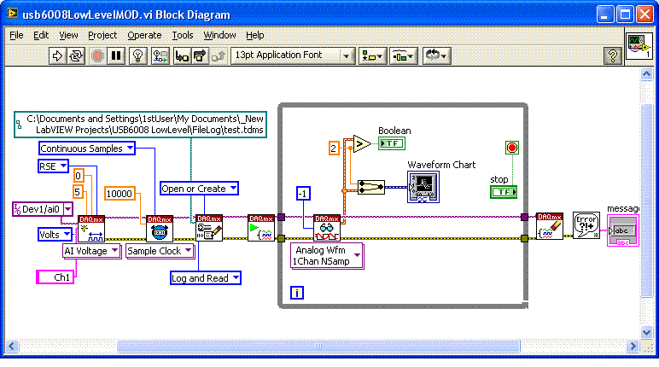Click the horizontal scrollbar thumb
This screenshot has width=659, height=367.
pyautogui.click(x=318, y=346)
